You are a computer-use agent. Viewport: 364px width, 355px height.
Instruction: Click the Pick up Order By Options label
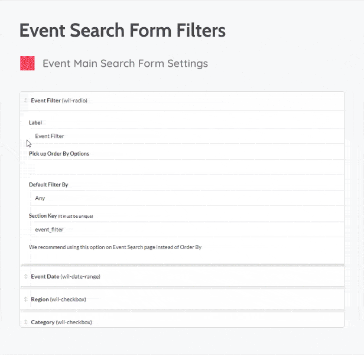[x=59, y=154]
